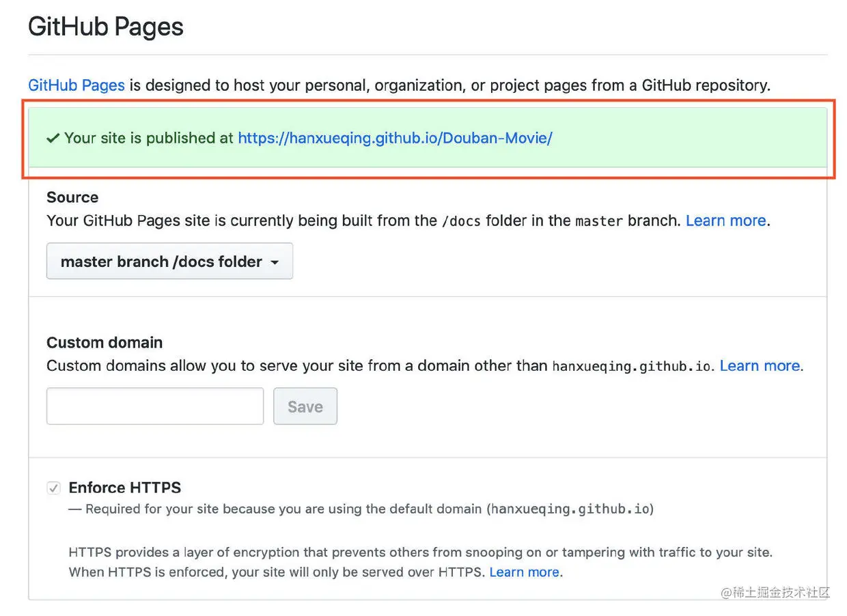The image size is (847, 616).
Task: Open Learn more link in Source section
Action: [x=725, y=221]
